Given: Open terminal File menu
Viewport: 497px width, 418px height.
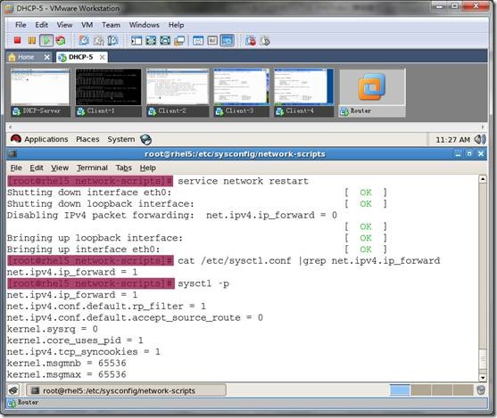Looking at the screenshot, I should (x=16, y=168).
